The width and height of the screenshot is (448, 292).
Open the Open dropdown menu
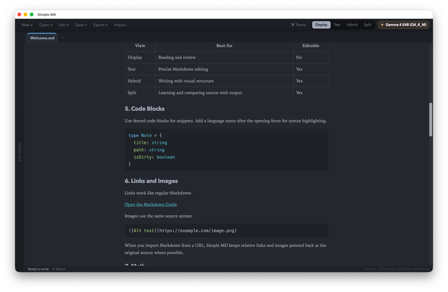click(46, 25)
